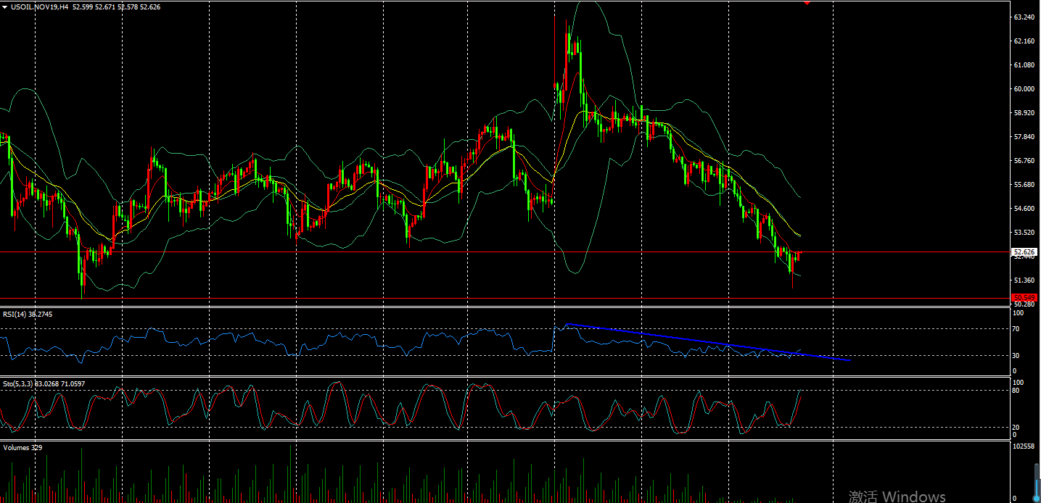Click the stochastic 80 level on scale
1041x503 pixels.
pyautogui.click(x=1017, y=391)
